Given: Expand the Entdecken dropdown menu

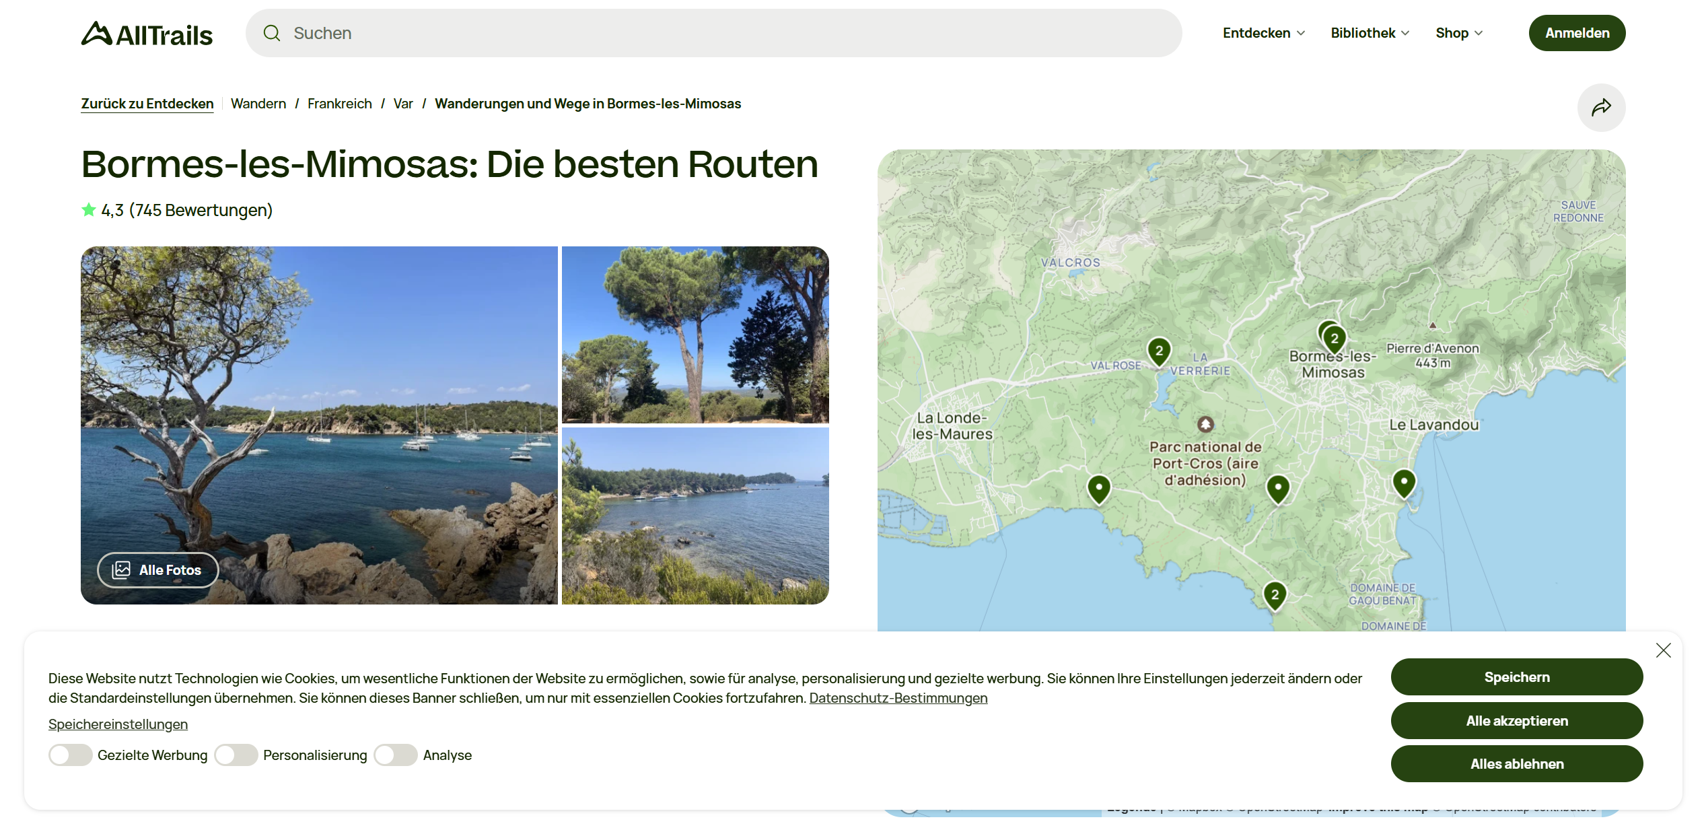Looking at the screenshot, I should tap(1263, 33).
